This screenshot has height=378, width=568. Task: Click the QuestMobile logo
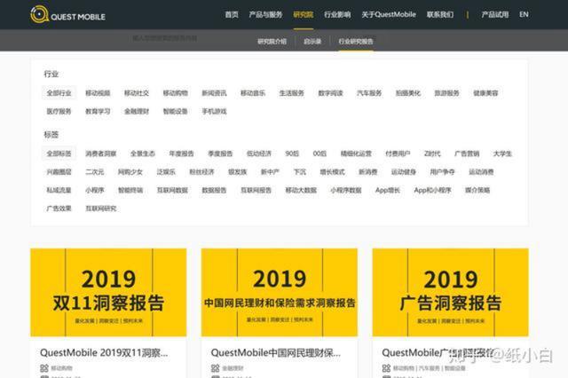[67, 15]
